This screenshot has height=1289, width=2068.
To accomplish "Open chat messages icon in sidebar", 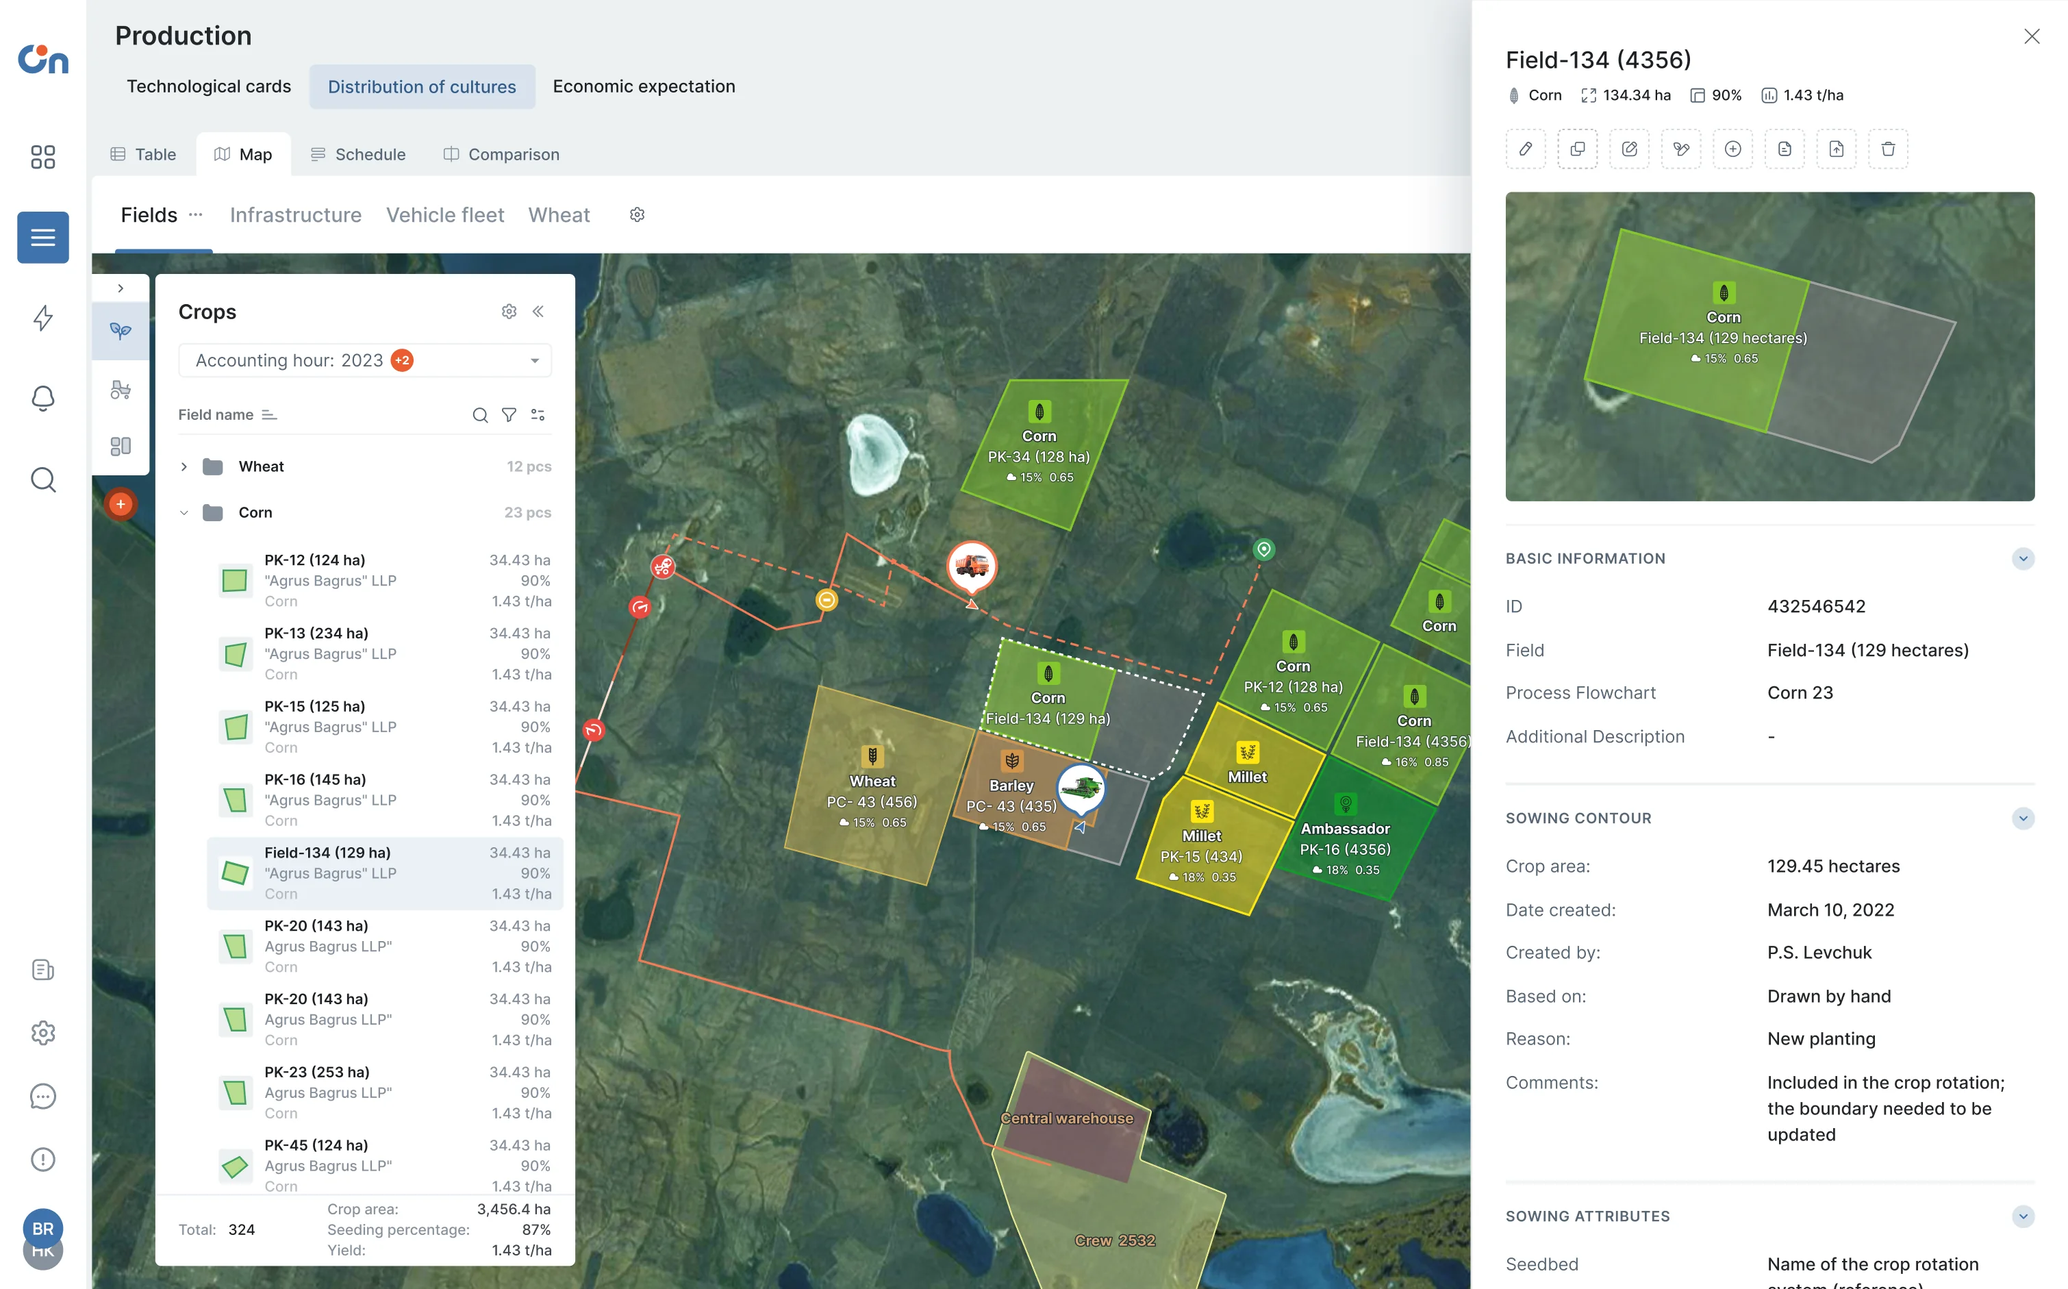I will point(42,1097).
